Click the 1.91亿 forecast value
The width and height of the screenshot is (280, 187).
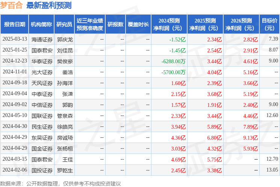click(x=214, y=105)
